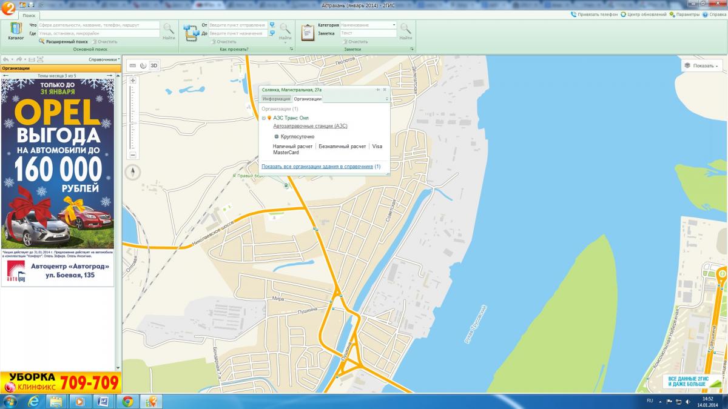Click the Солянка, Магистральная, 27а card title

(x=292, y=90)
